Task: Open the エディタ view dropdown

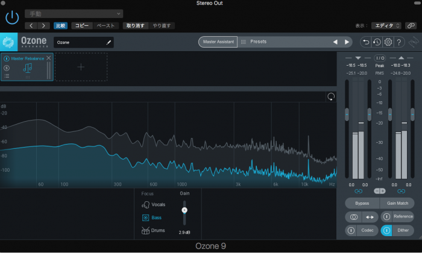Action: pos(386,26)
